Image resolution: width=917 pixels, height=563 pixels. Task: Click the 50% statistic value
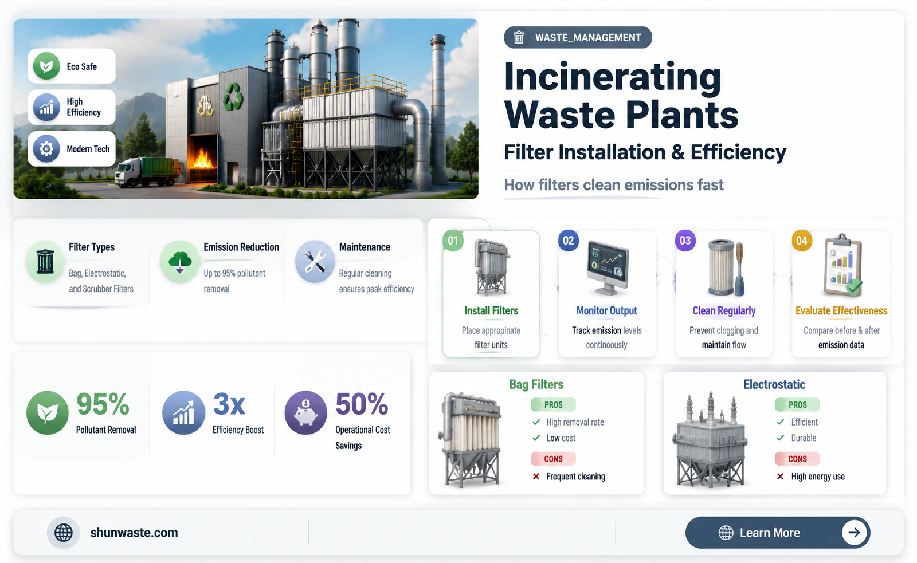tap(362, 404)
